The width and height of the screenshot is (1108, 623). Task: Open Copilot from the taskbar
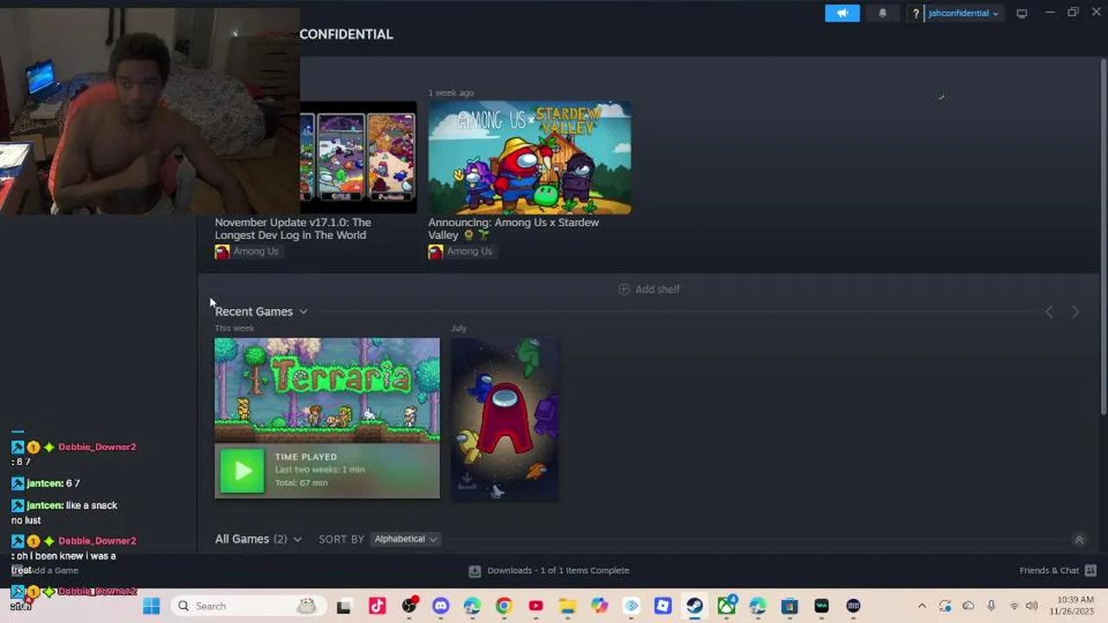pos(599,606)
